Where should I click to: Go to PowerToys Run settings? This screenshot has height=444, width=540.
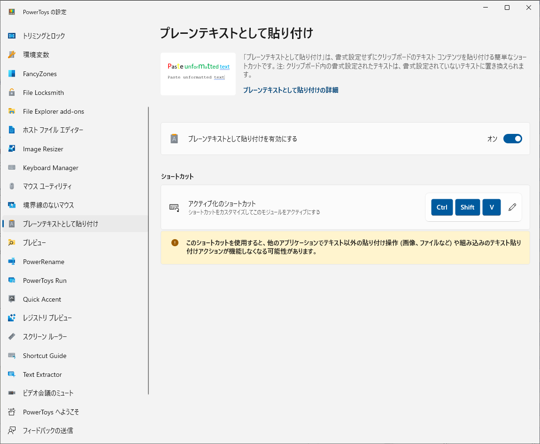coord(75,280)
